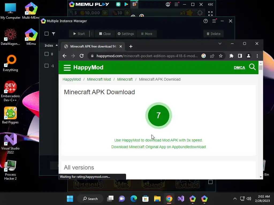
Task: Check the instance 0 checkbox
Action: [x=47, y=54]
